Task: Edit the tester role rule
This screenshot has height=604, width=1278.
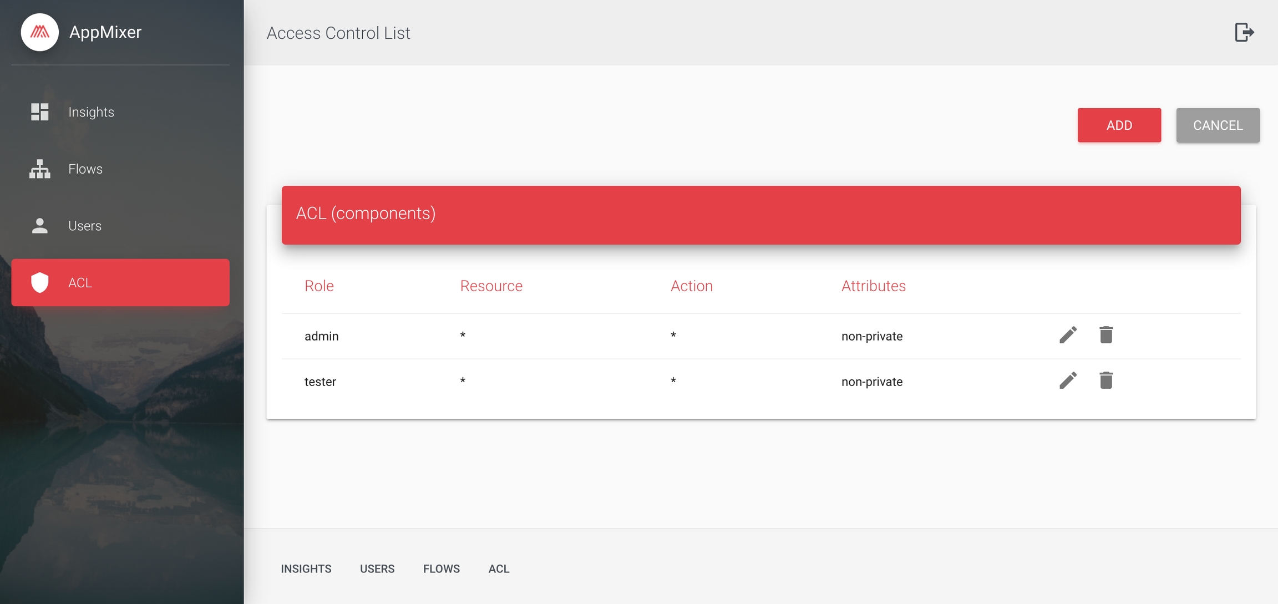Action: (x=1068, y=380)
